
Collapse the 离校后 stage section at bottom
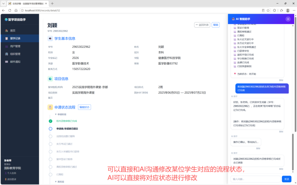click(59, 181)
